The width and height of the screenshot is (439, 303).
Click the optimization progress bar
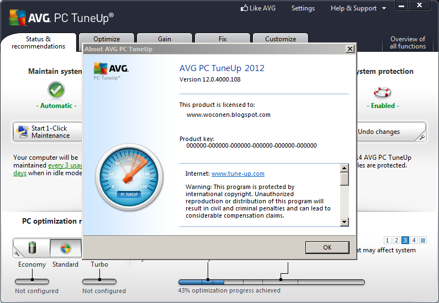pyautogui.click(x=272, y=282)
